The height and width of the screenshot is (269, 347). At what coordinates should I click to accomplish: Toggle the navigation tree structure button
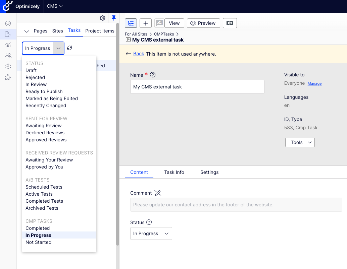pos(131,23)
